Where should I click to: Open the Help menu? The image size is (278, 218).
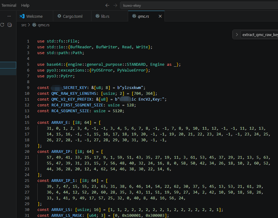point(25,5)
